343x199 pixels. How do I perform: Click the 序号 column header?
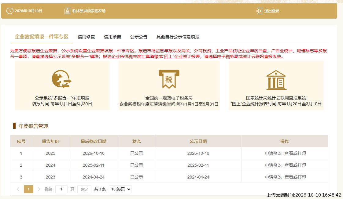coord(21,141)
